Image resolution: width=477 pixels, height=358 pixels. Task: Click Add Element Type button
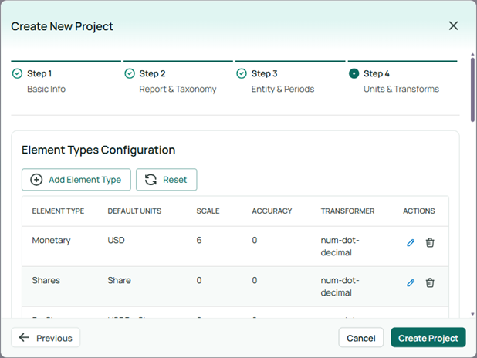coord(76,180)
